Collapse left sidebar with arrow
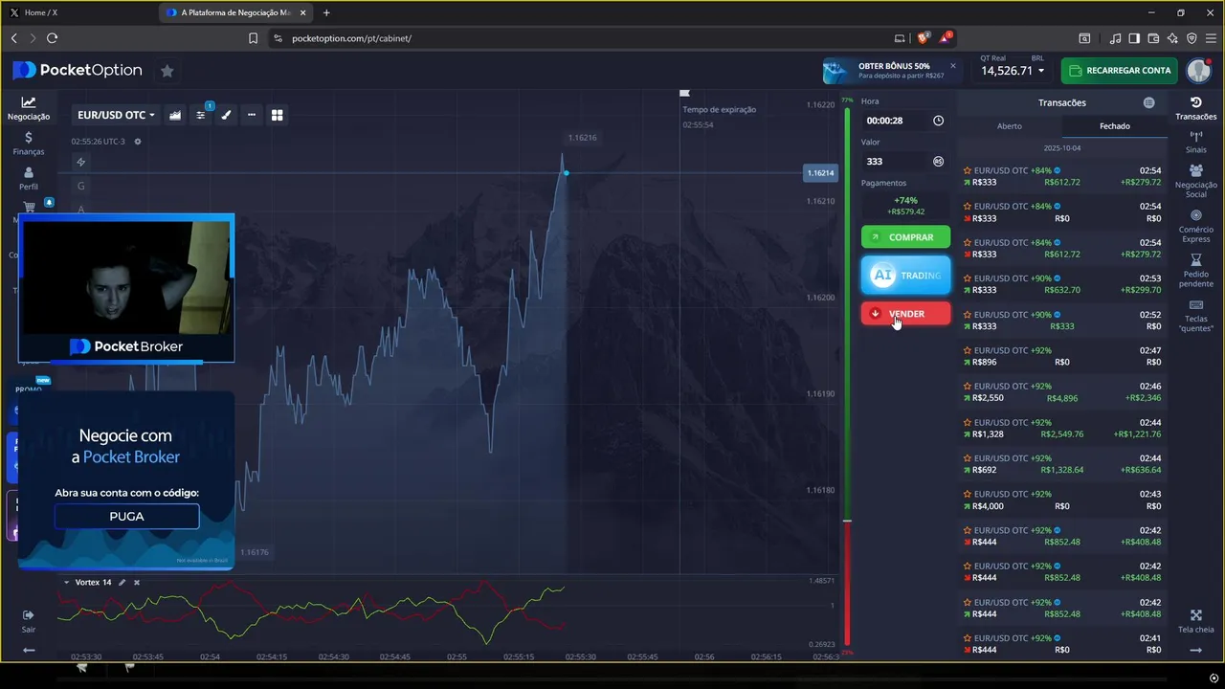Image resolution: width=1225 pixels, height=689 pixels. click(29, 651)
